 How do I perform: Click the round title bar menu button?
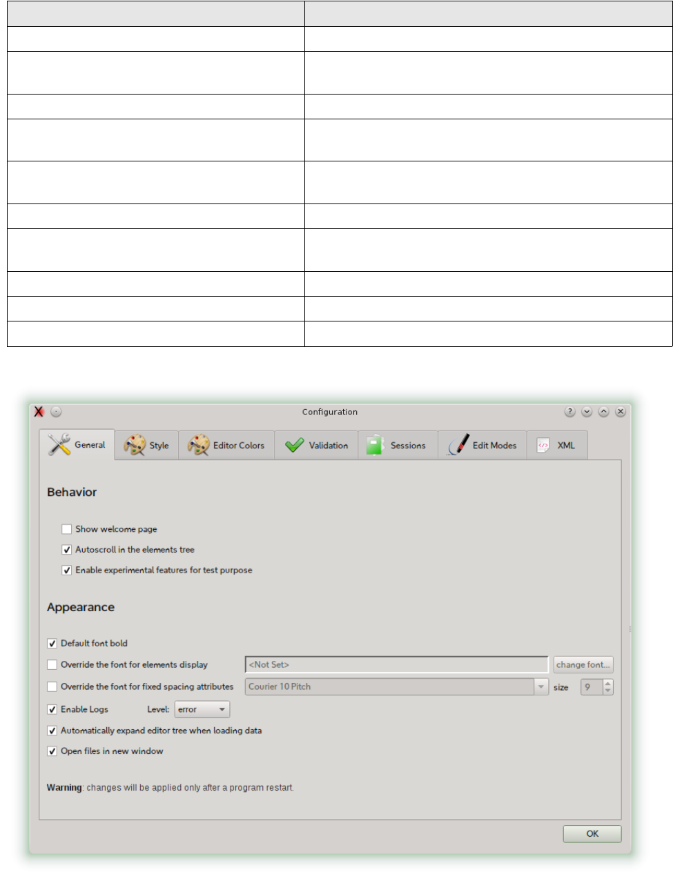click(x=56, y=412)
